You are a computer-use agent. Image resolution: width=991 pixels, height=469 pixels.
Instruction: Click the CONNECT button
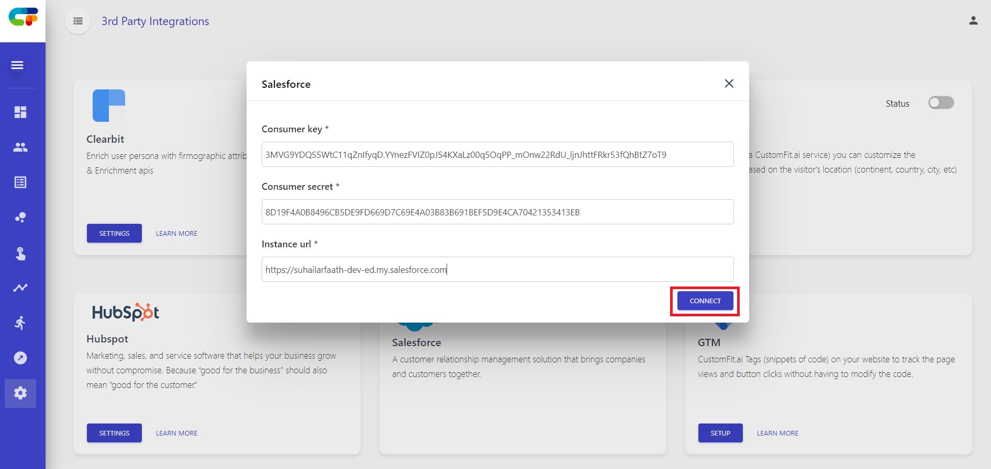(705, 301)
